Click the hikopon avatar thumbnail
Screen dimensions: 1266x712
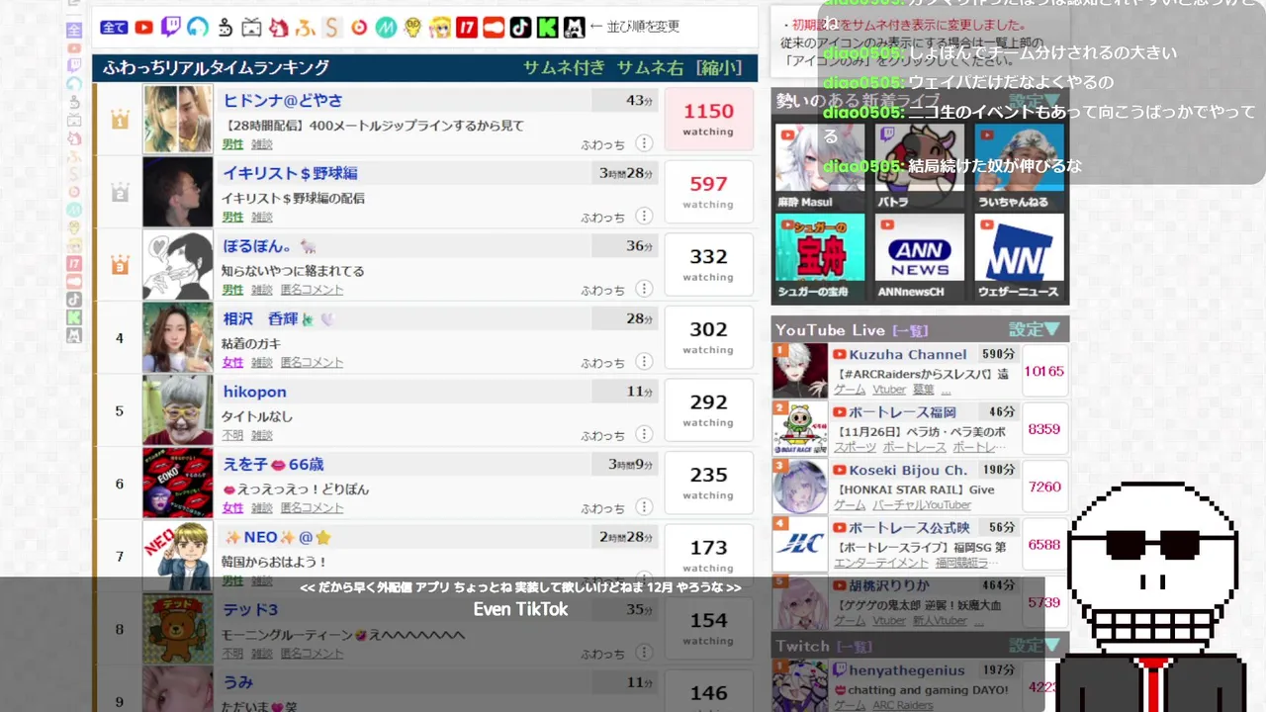point(178,410)
